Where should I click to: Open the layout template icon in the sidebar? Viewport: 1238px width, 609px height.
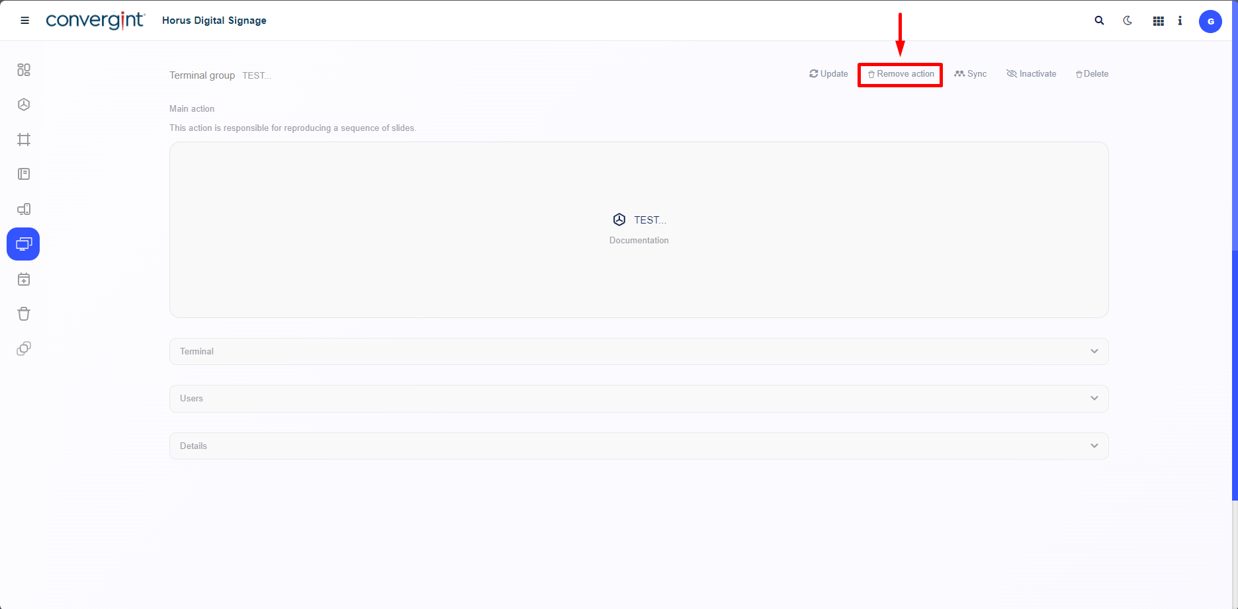24,174
